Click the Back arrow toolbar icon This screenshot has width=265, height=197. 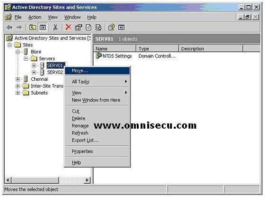click(x=9, y=27)
